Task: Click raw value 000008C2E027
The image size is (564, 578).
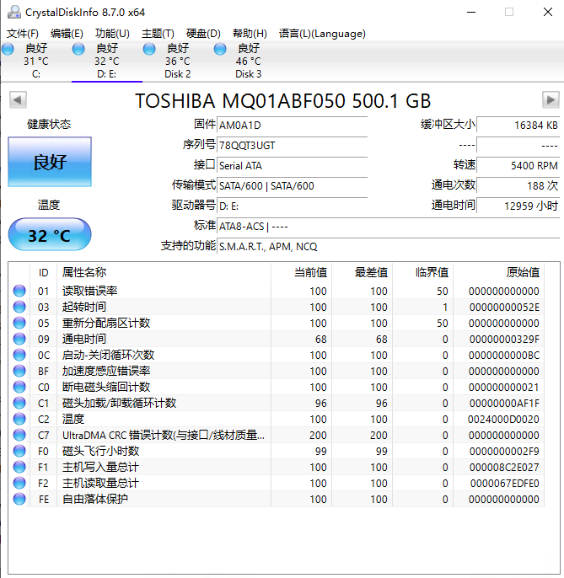Action: point(504,468)
